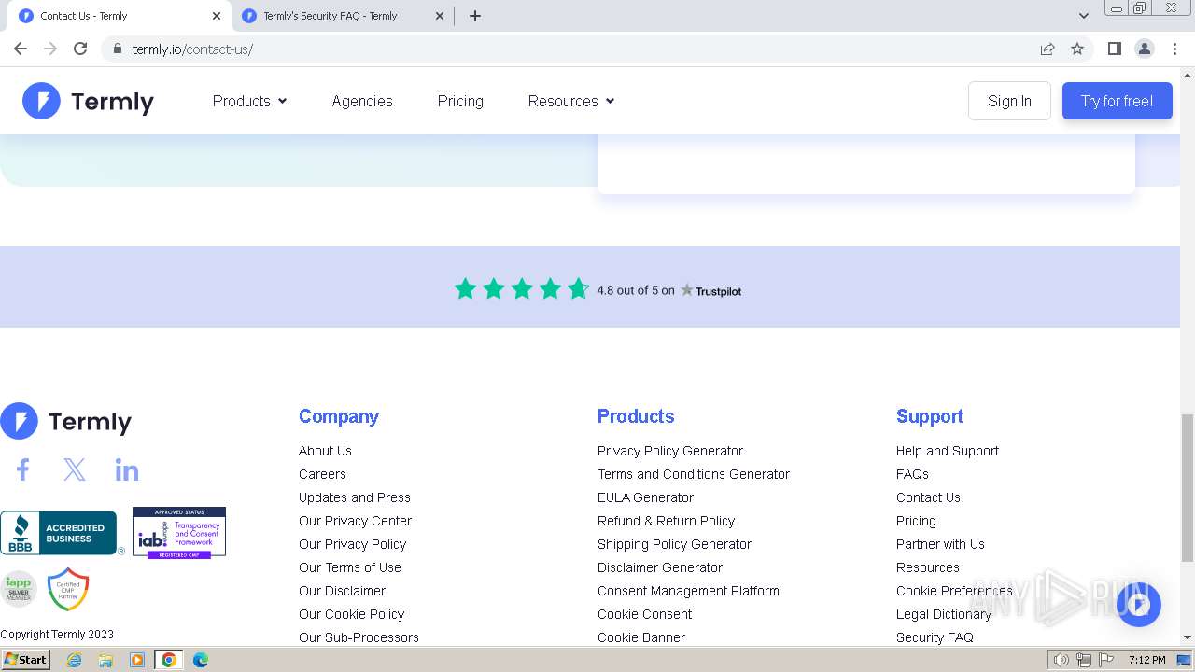The width and height of the screenshot is (1195, 672).
Task: Open Termly's Facebook page icon
Action: (22, 469)
